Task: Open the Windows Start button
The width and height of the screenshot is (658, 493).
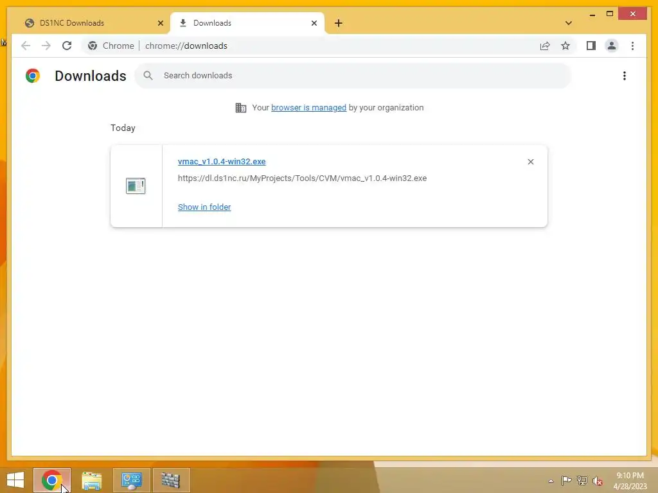Action: click(x=15, y=480)
